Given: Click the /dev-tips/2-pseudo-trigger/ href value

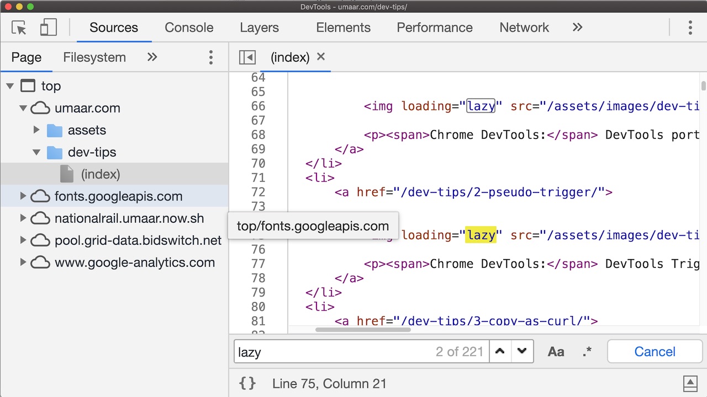Looking at the screenshot, I should (x=499, y=192).
